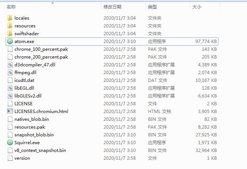Select v8_context_snapshot.bin file name
This screenshot has width=247, height=169.
[x=40, y=150]
